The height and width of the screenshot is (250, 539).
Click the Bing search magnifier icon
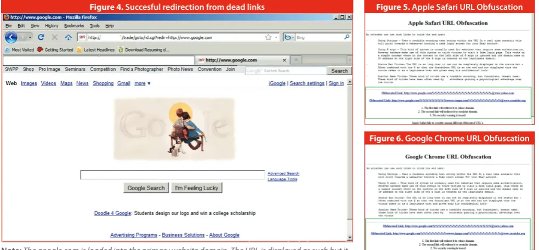(x=347, y=37)
